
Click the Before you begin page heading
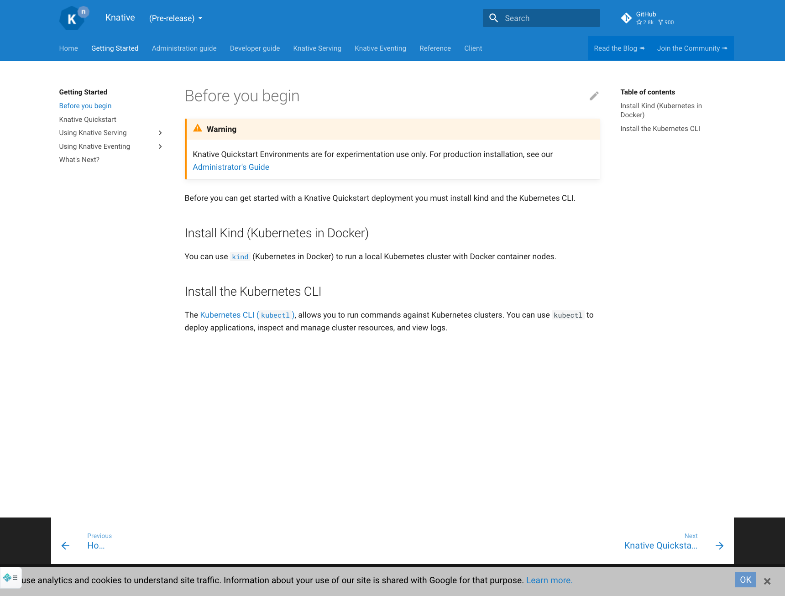[x=242, y=96]
